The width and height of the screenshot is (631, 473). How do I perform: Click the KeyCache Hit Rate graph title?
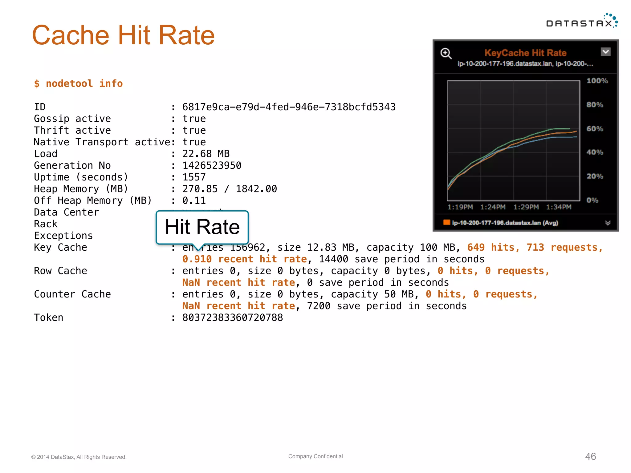coord(525,53)
